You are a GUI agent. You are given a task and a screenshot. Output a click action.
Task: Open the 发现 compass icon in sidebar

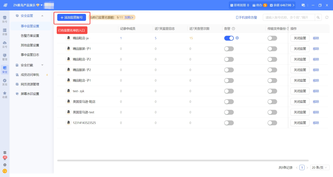coord(5,82)
